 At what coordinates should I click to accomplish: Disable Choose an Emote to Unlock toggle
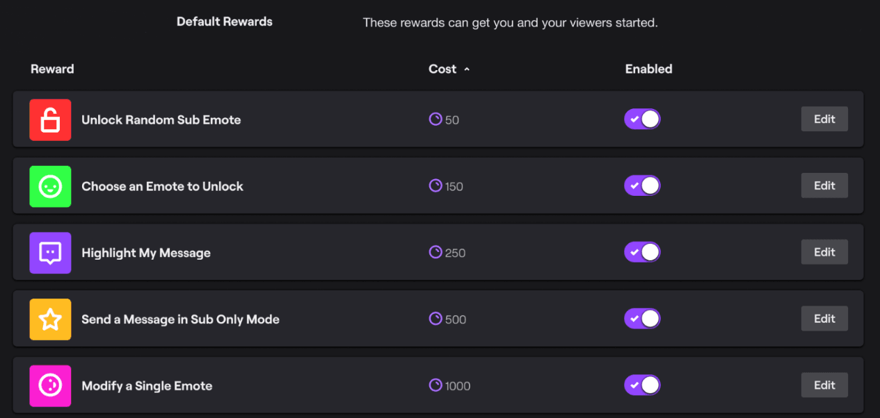click(642, 186)
